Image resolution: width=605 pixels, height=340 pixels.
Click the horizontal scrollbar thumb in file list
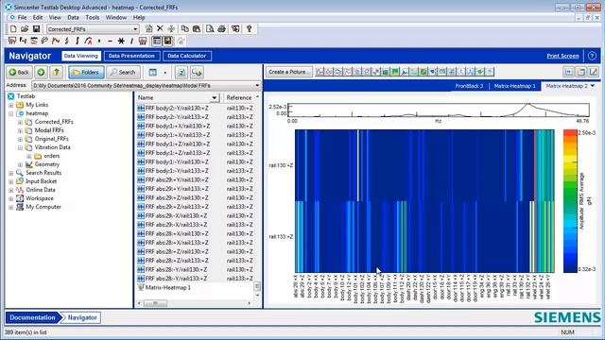tap(155, 303)
